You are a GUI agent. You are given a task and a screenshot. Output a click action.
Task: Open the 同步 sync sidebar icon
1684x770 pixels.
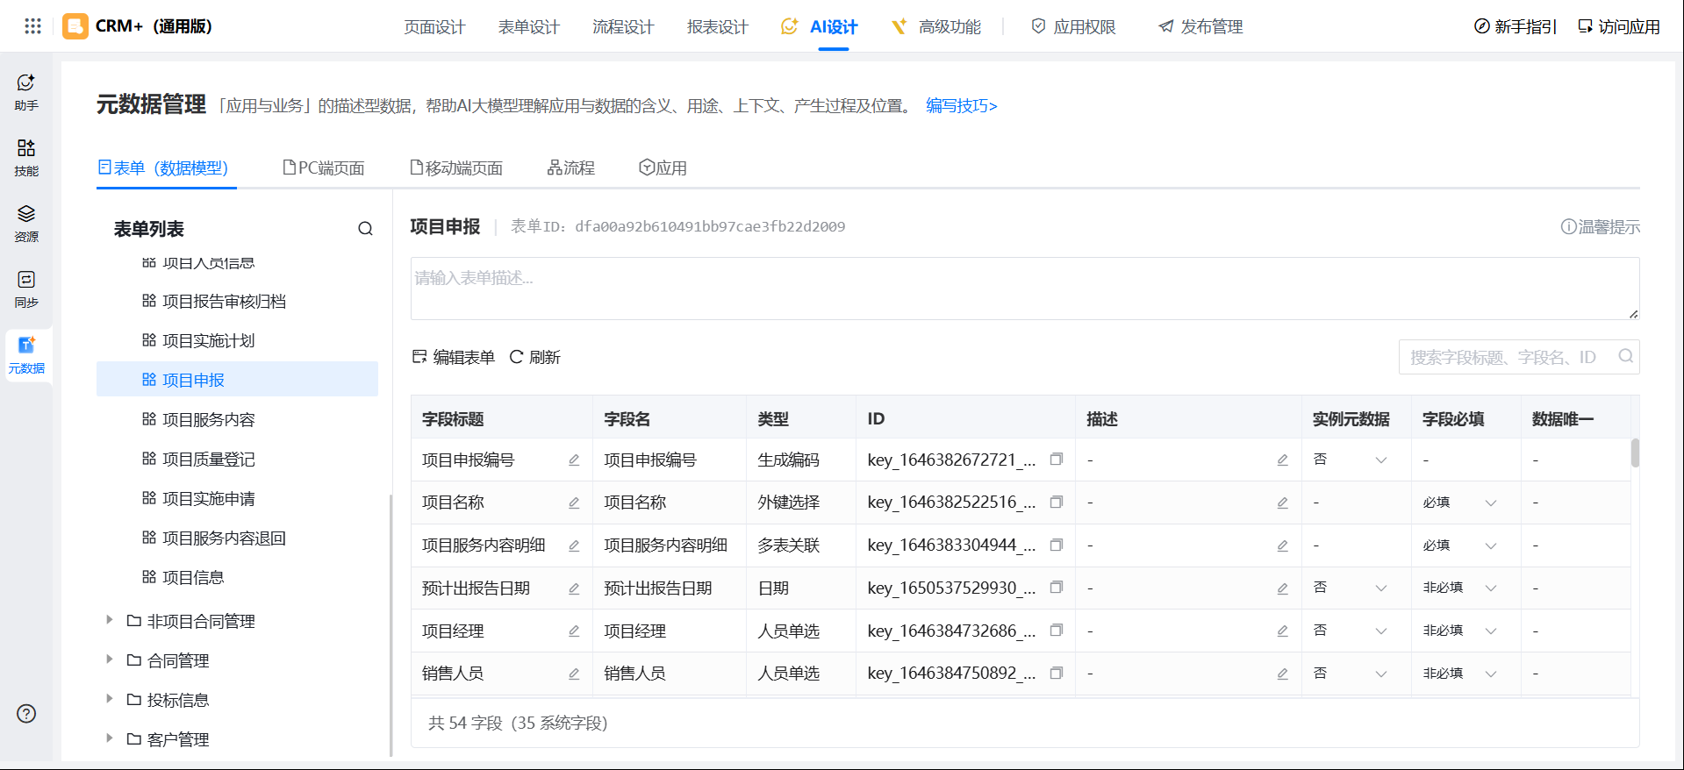[x=26, y=289]
